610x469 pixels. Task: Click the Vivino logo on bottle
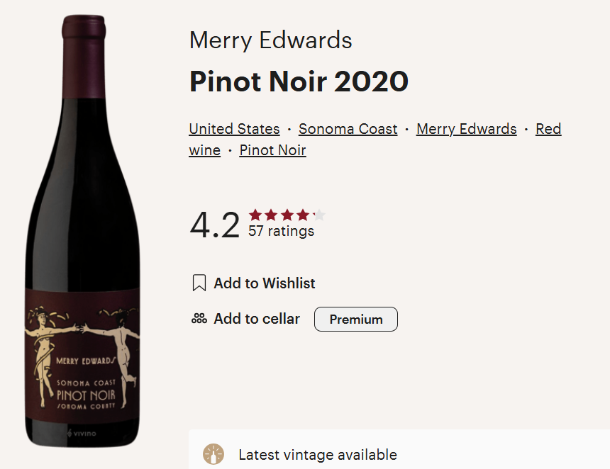pyautogui.click(x=82, y=434)
